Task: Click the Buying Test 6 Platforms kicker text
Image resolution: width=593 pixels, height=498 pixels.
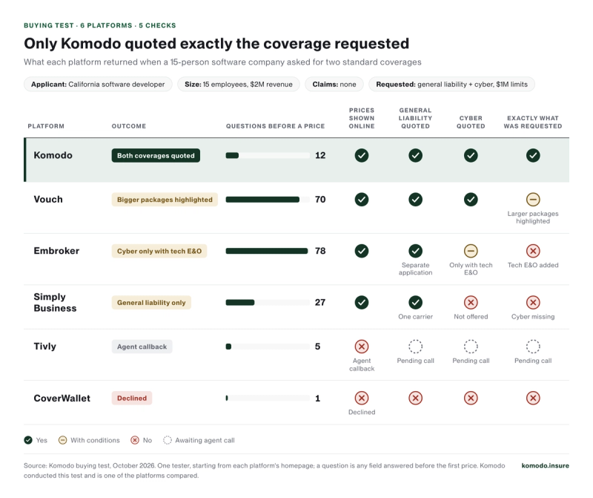Action: (100, 25)
